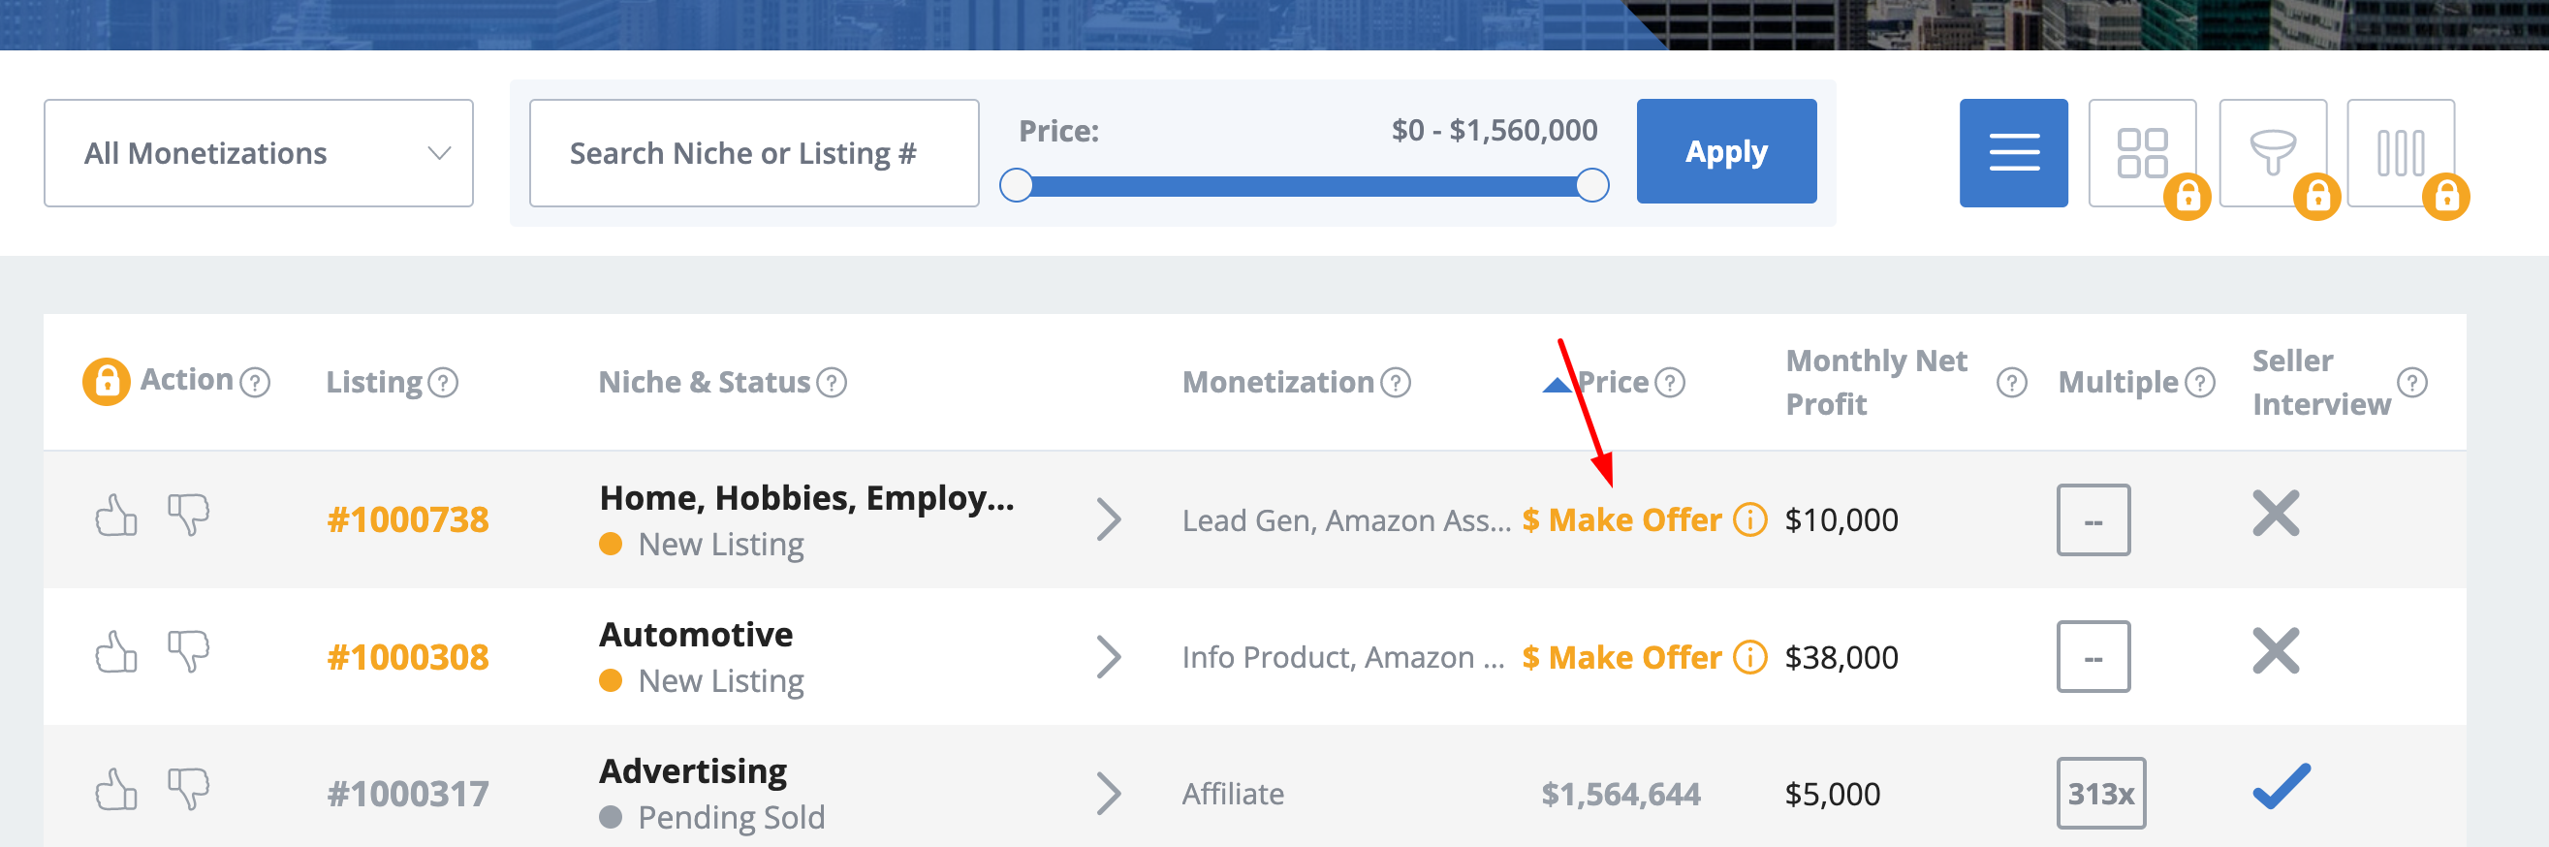Thumbs down listing #1000308
The height and width of the screenshot is (847, 2549).
(188, 652)
